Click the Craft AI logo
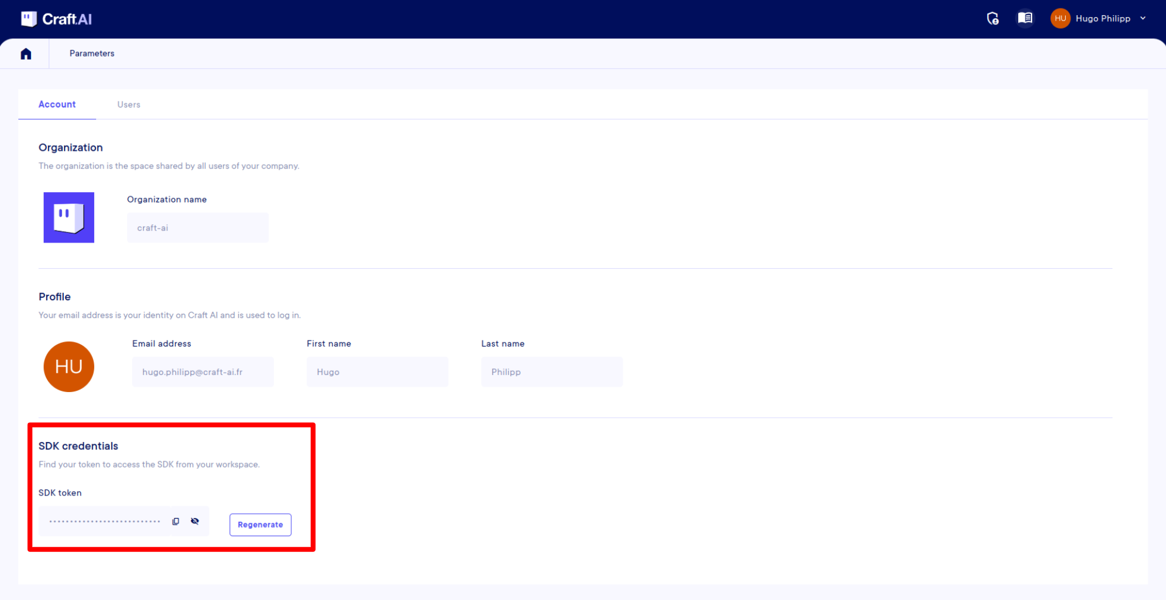Viewport: 1166px width, 600px height. click(57, 19)
